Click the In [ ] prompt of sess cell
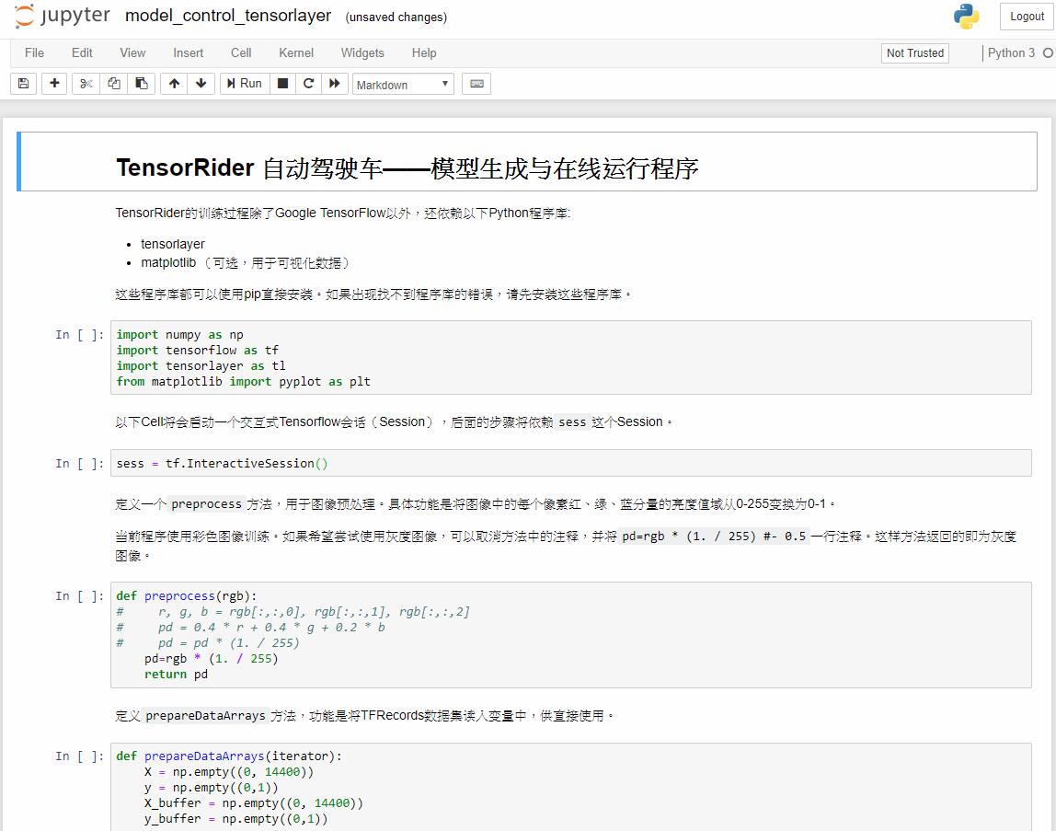Image resolution: width=1056 pixels, height=831 pixels. click(79, 463)
